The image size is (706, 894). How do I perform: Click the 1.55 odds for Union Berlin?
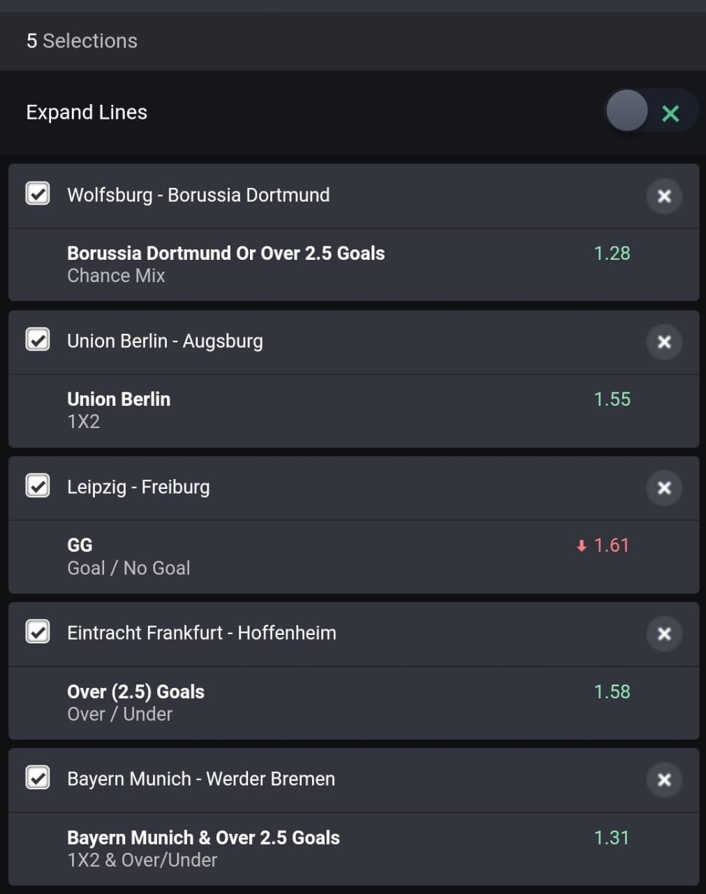(612, 399)
